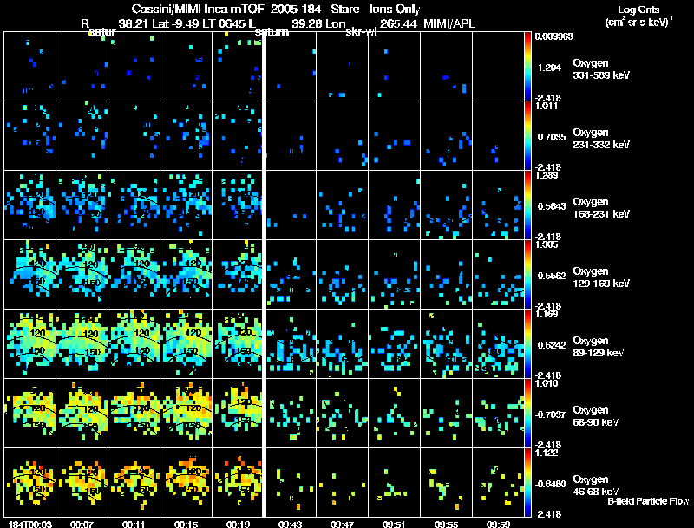Click the 'Oxygen 331-589 keV' label

click(x=601, y=69)
